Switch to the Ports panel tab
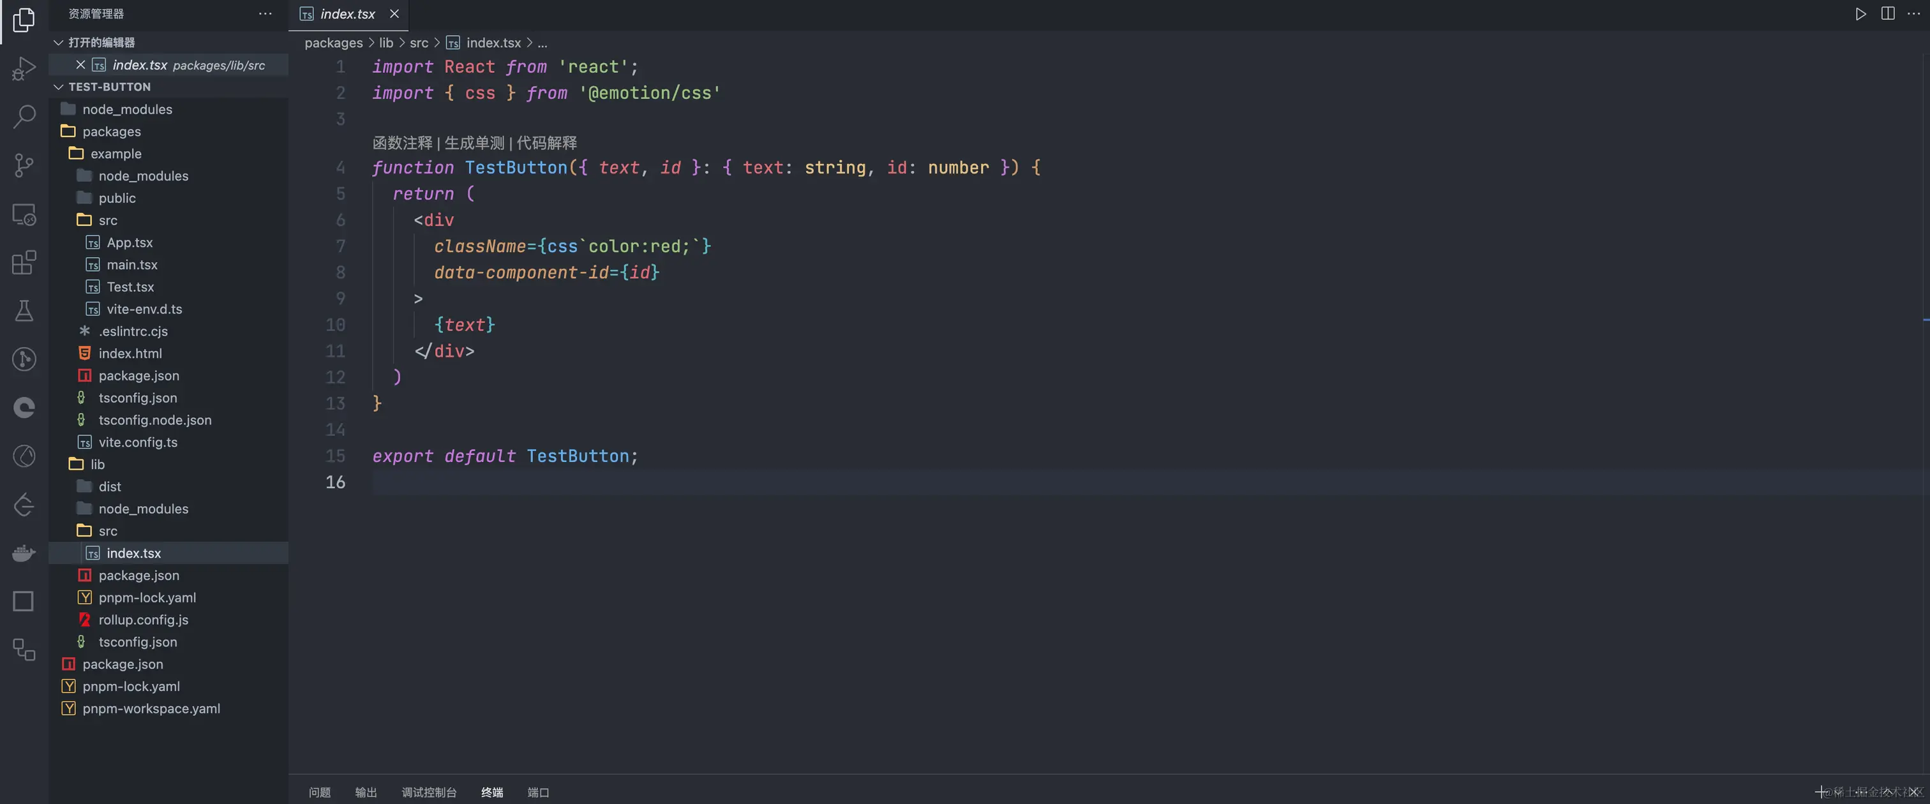The width and height of the screenshot is (1930, 804). coord(539,792)
